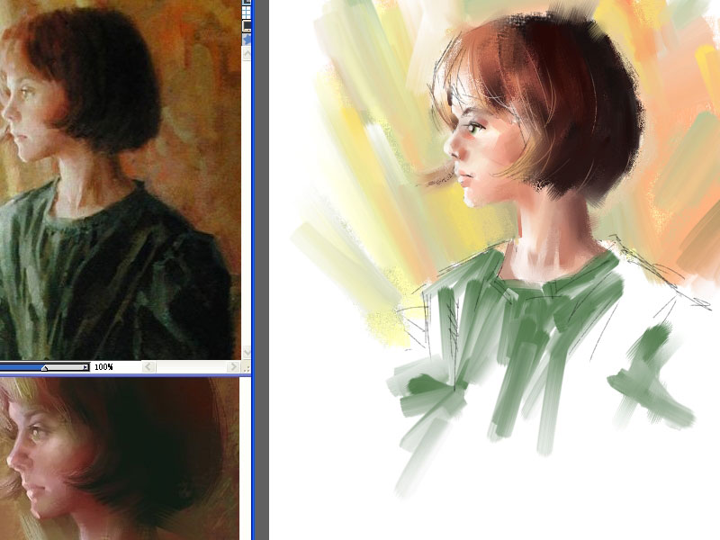Screen dimensions: 720x540
Task: Click the 100% zoom value
Action: pyautogui.click(x=103, y=366)
